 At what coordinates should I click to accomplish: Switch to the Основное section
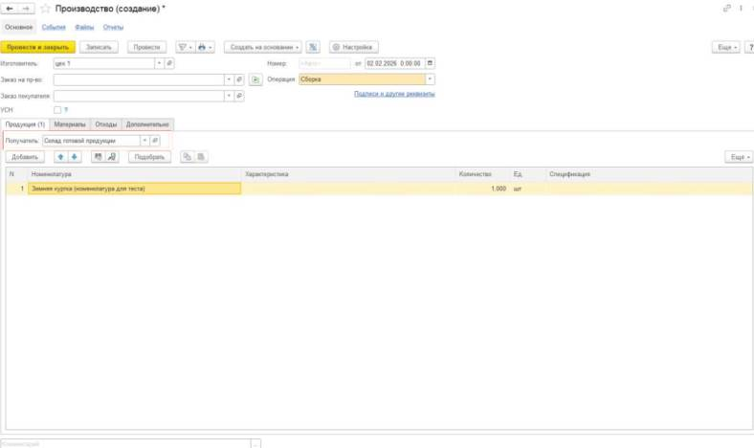(19, 27)
